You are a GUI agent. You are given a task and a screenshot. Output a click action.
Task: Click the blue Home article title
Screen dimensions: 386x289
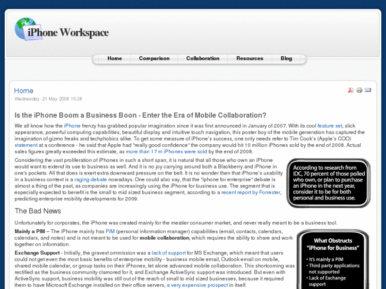pyautogui.click(x=24, y=91)
